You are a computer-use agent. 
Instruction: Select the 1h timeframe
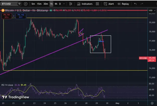(x=51, y=4)
